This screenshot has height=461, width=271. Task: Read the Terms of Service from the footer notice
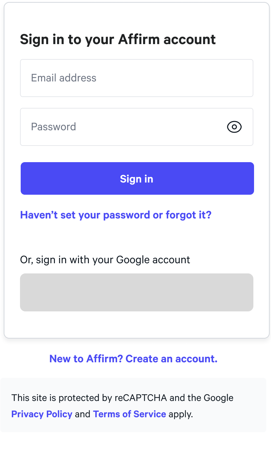[129, 414]
